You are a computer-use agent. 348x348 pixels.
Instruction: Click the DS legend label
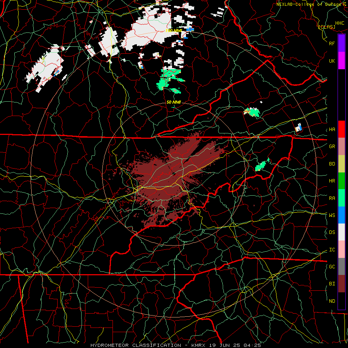point(332,232)
